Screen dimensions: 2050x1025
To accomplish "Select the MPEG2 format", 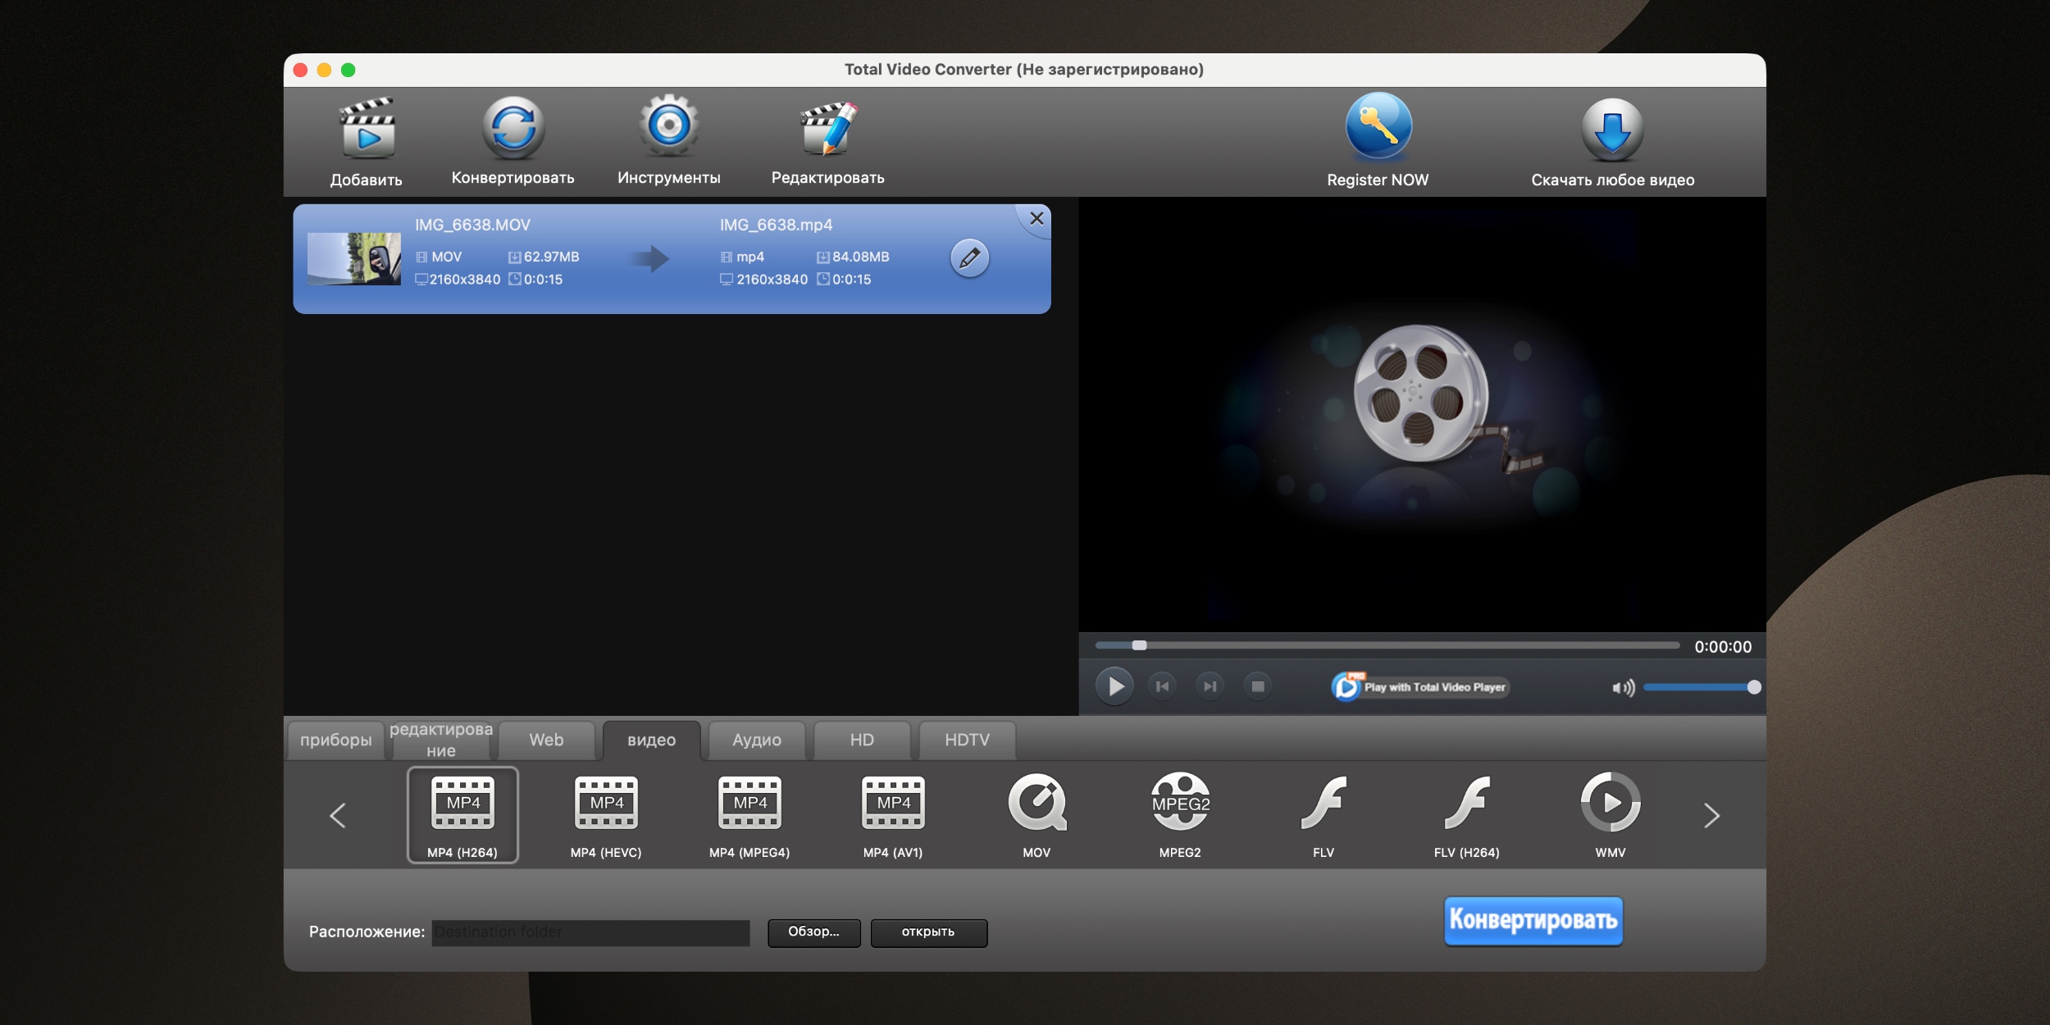I will [x=1180, y=815].
